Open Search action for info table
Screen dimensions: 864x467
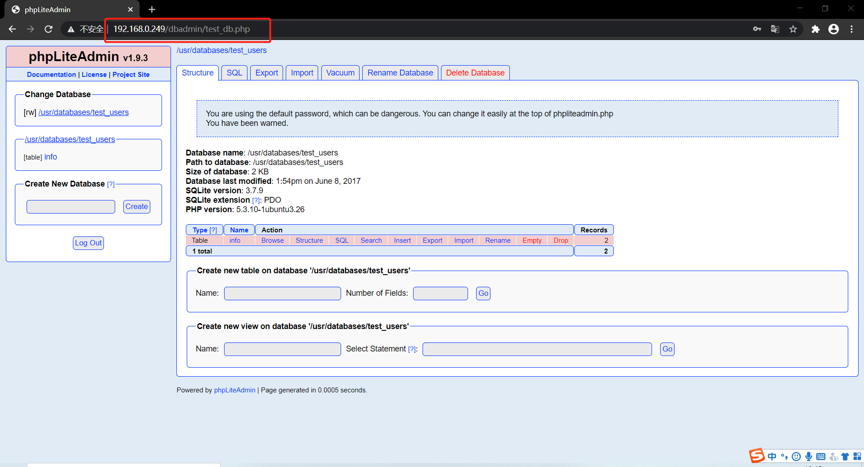pyautogui.click(x=371, y=240)
